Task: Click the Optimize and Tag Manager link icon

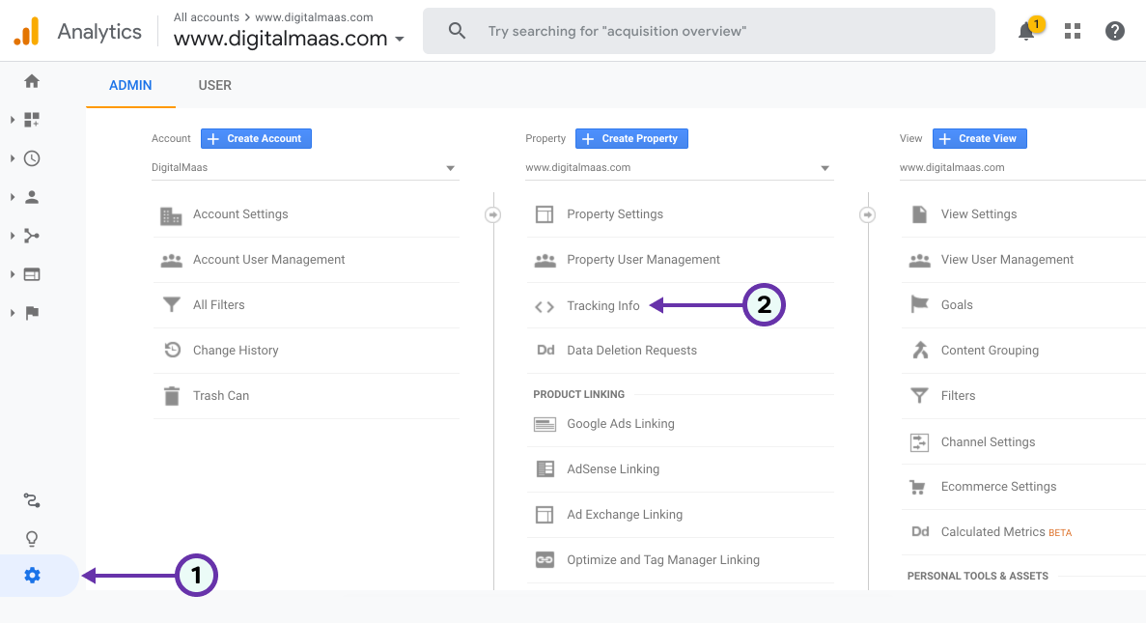Action: [545, 560]
